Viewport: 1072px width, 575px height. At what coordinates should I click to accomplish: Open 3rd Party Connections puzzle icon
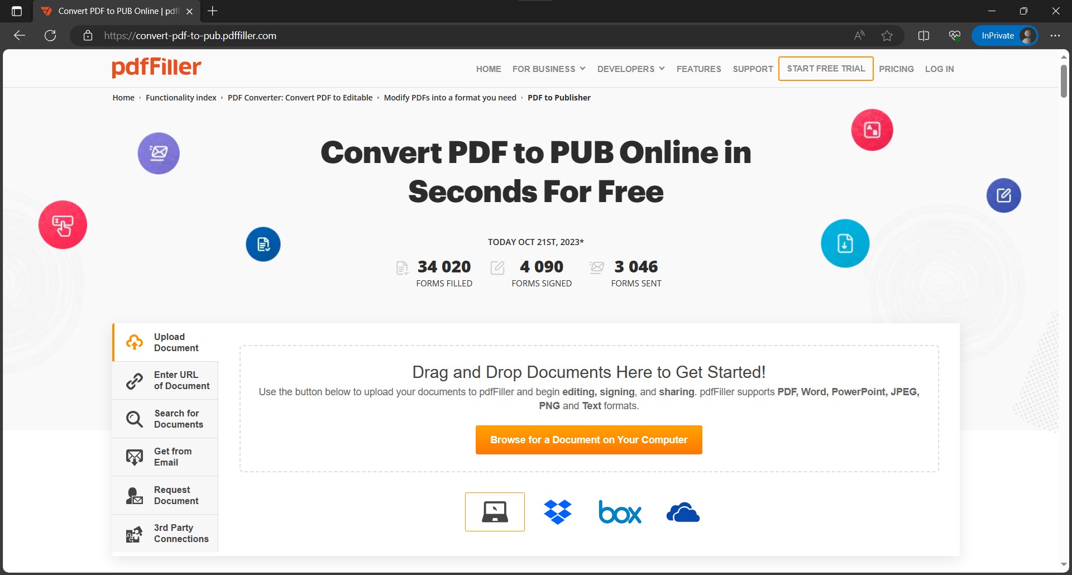133,534
